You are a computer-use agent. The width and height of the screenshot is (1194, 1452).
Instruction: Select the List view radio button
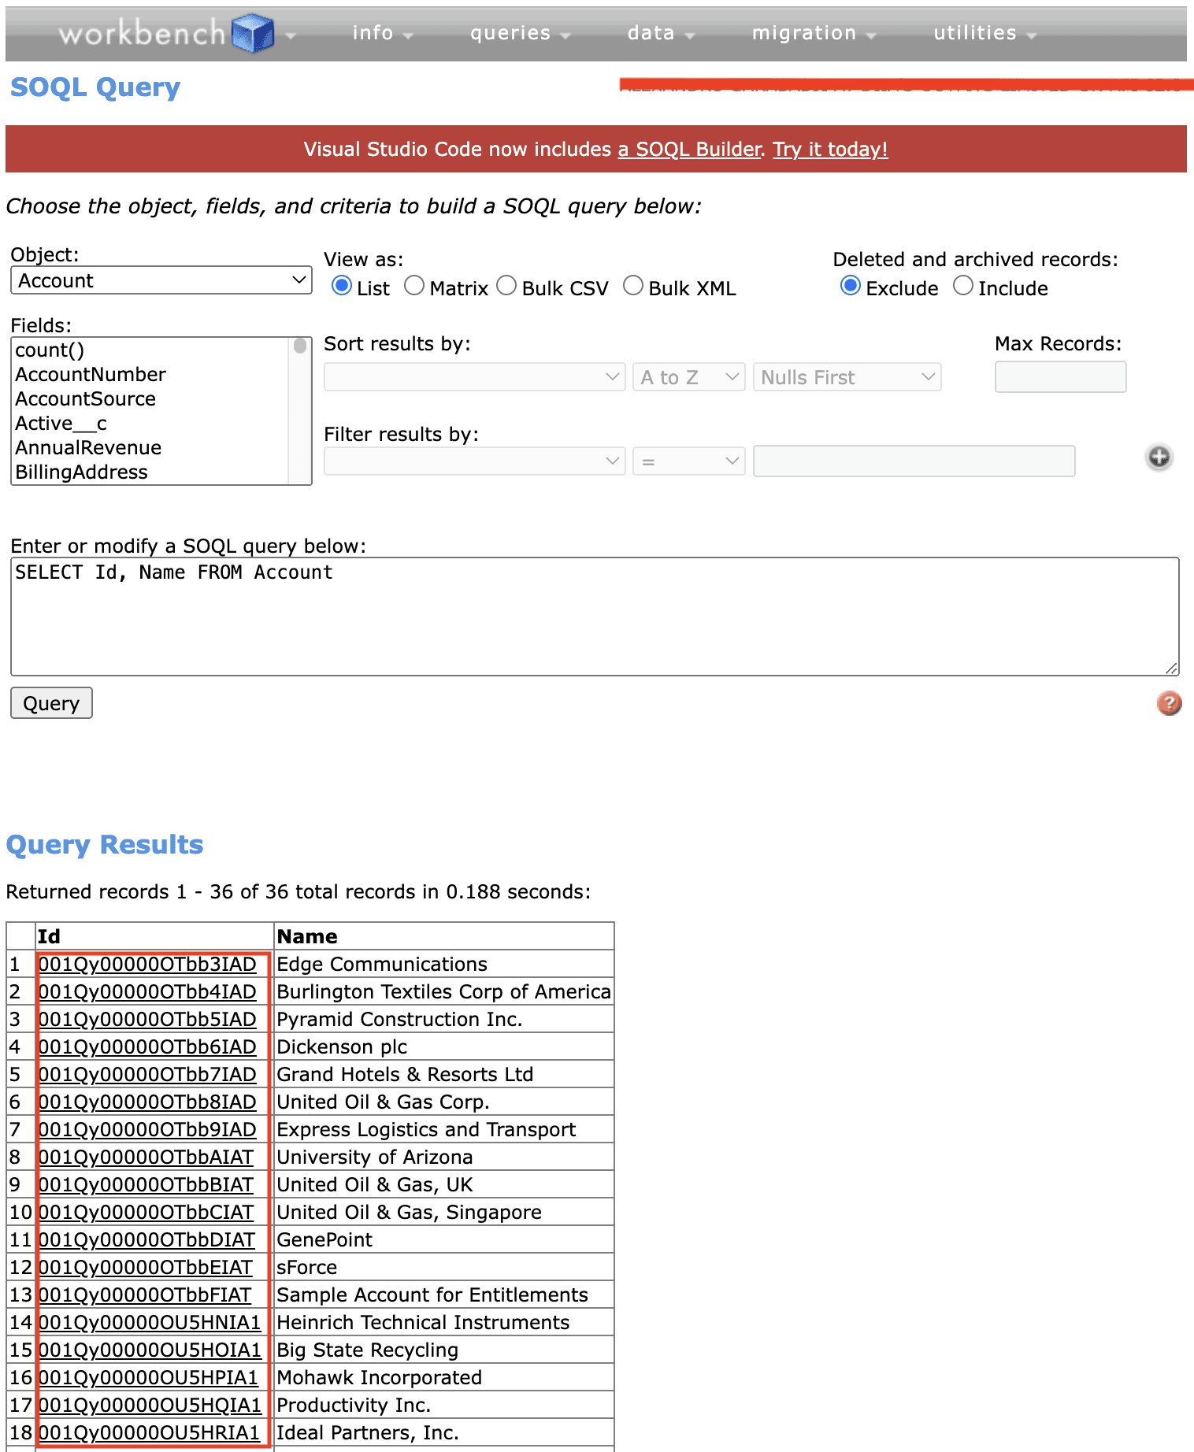click(x=342, y=286)
